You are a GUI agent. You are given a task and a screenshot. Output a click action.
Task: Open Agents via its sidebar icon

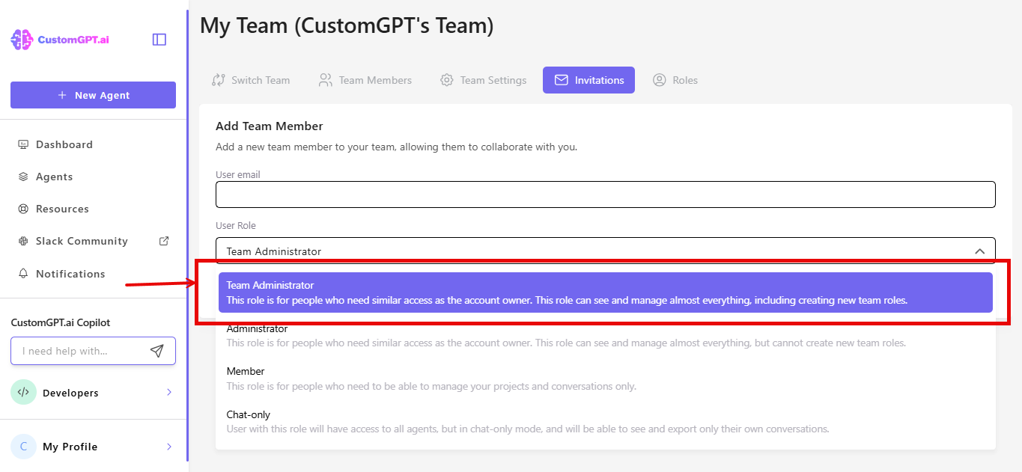[x=23, y=176]
